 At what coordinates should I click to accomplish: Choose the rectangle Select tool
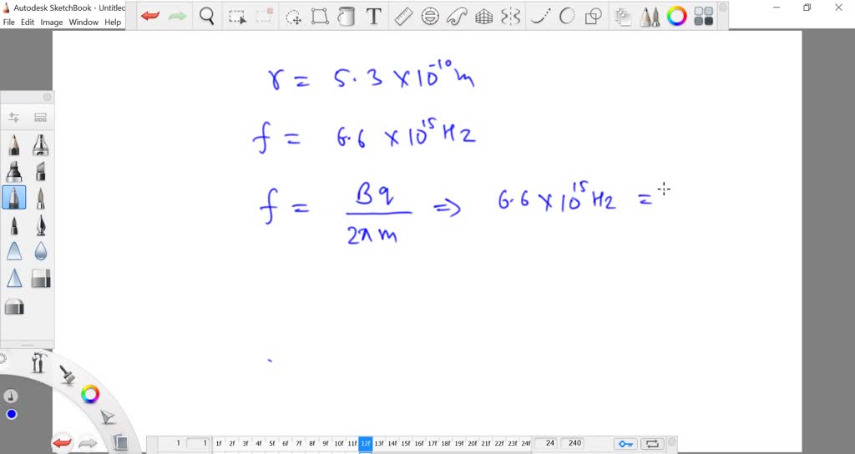(237, 17)
